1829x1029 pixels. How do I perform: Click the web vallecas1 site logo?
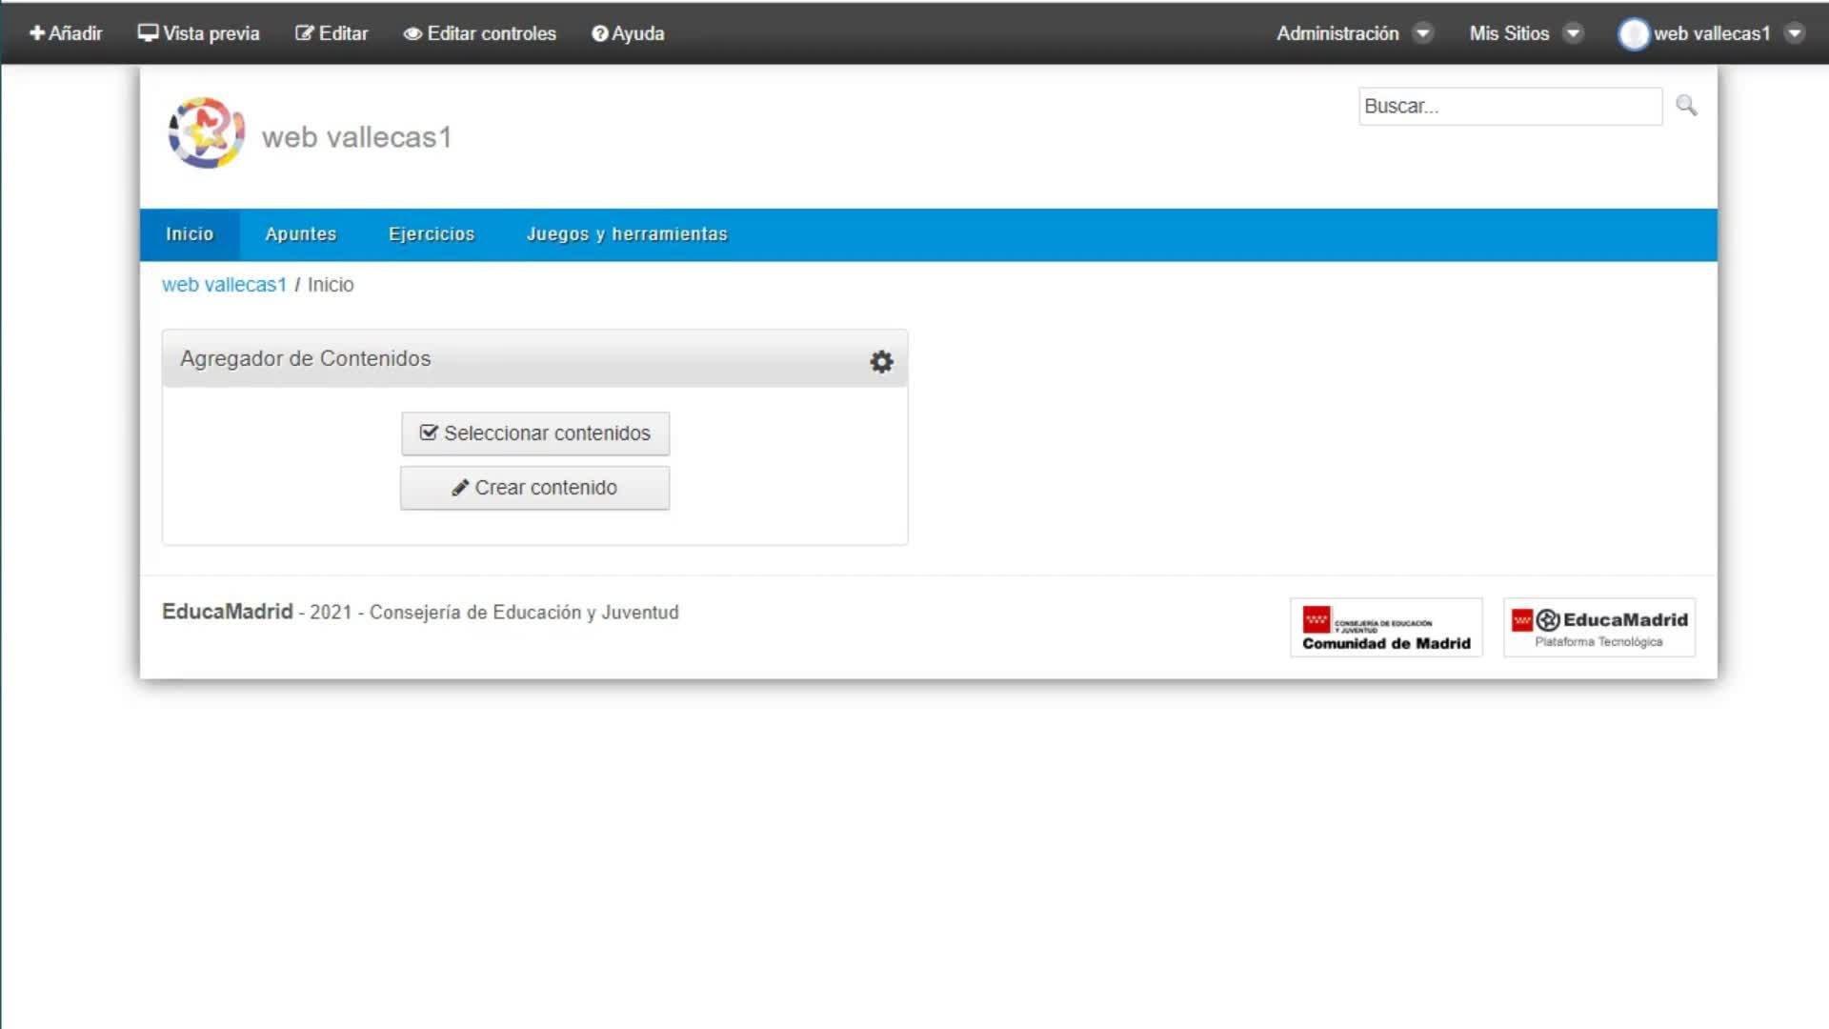pyautogui.click(x=206, y=133)
